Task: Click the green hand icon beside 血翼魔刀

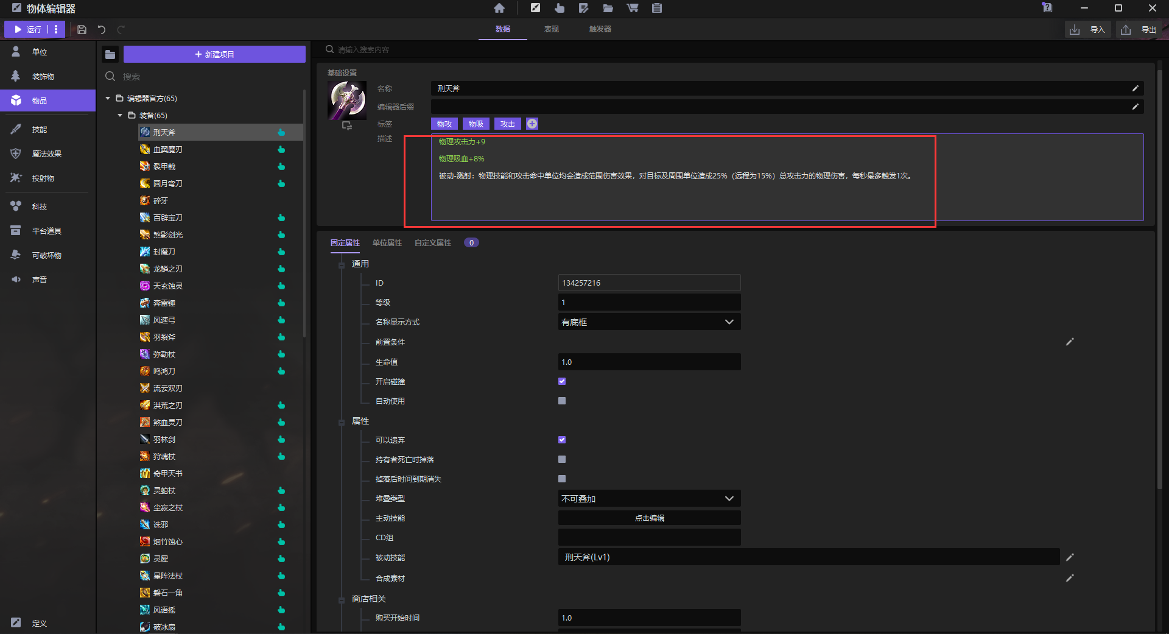Action: pyautogui.click(x=281, y=149)
